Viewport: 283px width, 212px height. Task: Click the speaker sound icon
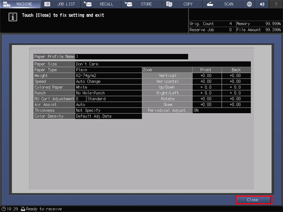click(262, 4)
